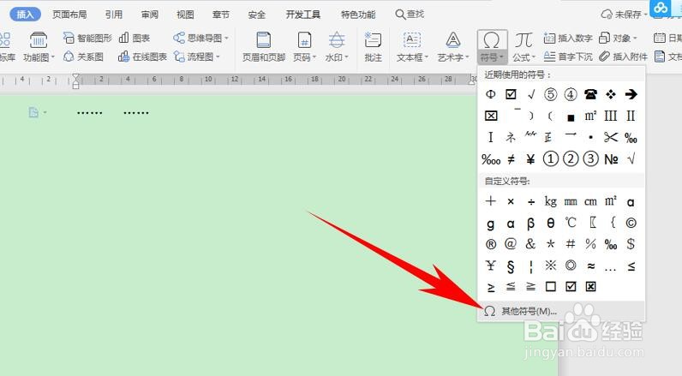Insert the β beta symbol

tap(530, 223)
